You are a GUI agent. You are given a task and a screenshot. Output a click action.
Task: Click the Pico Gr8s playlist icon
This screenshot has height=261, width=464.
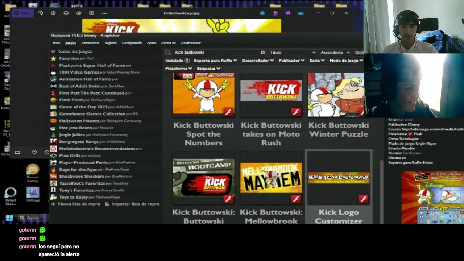tap(53, 156)
